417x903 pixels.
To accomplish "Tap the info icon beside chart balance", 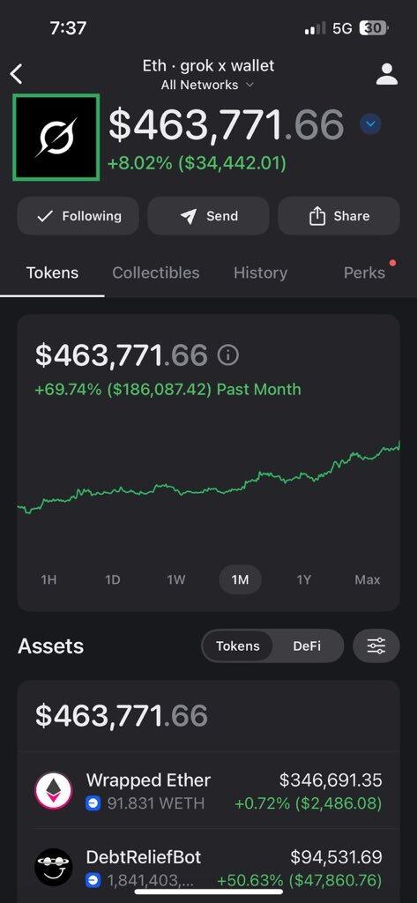I will (228, 355).
